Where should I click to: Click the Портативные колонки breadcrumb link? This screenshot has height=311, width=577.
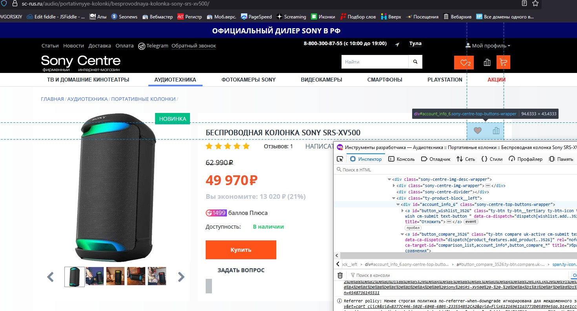click(143, 99)
